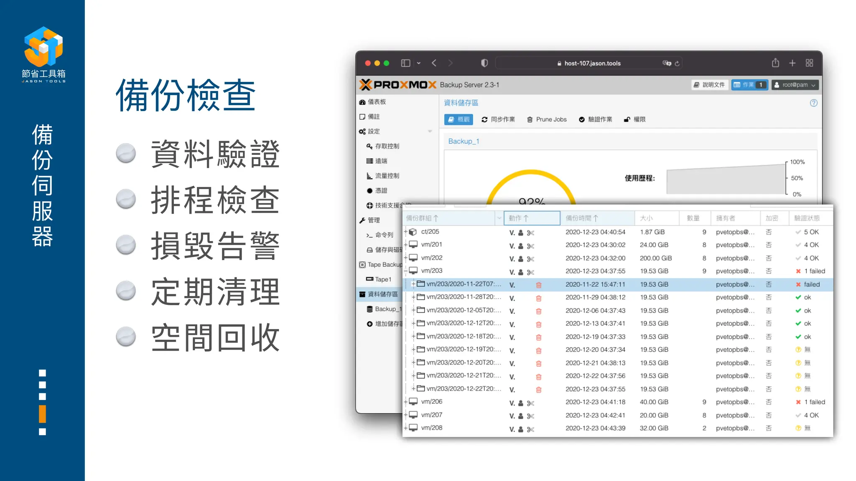The width and height of the screenshot is (856, 481).
Task: Collapse the vm/203 backup group
Action: (405, 271)
